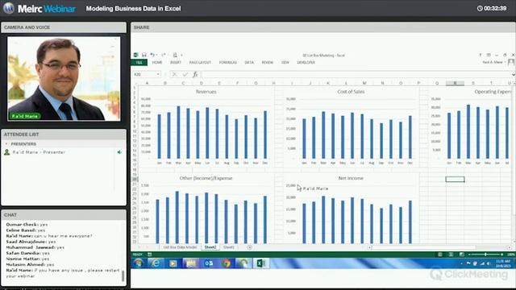Open Windows Media Player from taskbar

[x=173, y=263]
